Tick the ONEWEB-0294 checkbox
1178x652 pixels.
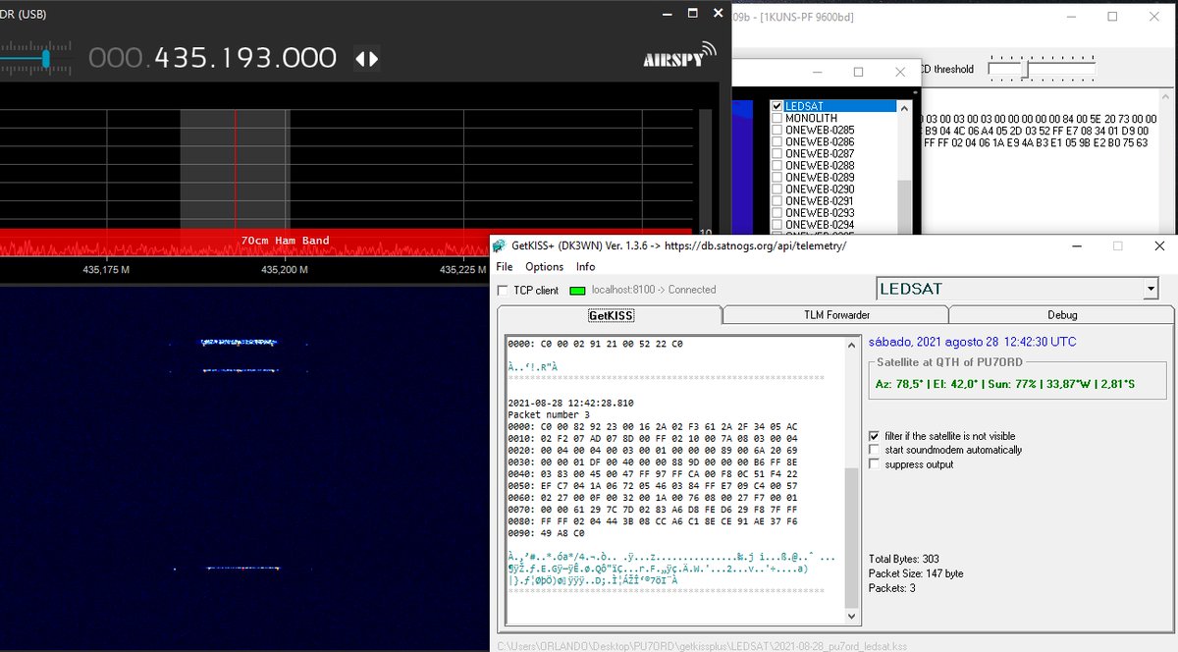pyautogui.click(x=777, y=224)
